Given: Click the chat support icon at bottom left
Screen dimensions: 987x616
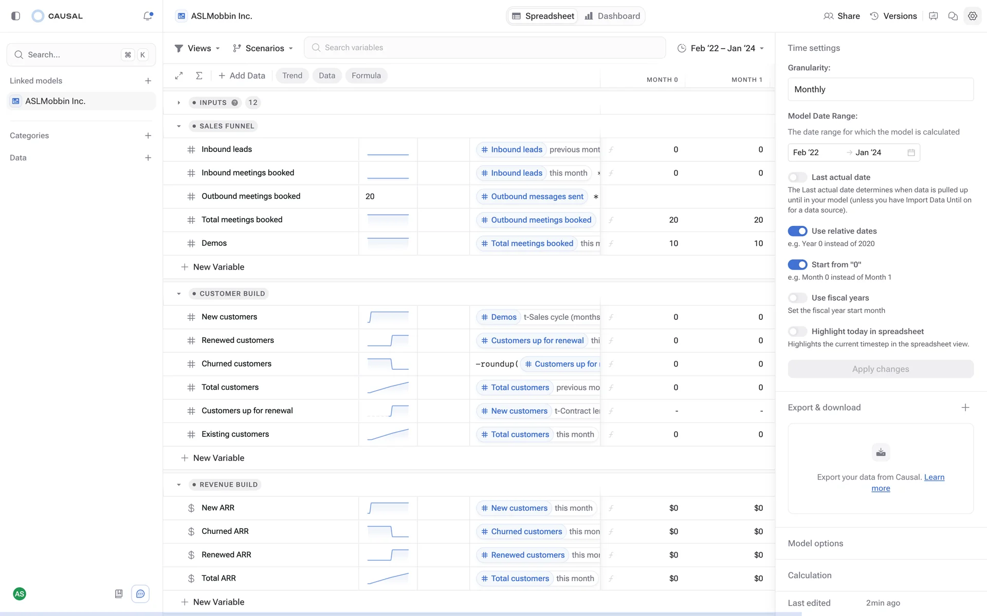Looking at the screenshot, I should click(140, 594).
